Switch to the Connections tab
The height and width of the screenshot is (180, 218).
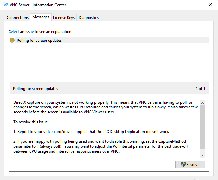point(17,18)
